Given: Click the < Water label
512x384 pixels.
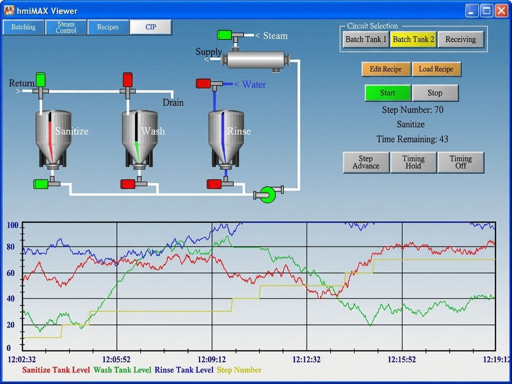Looking at the screenshot, I should pyautogui.click(x=250, y=84).
